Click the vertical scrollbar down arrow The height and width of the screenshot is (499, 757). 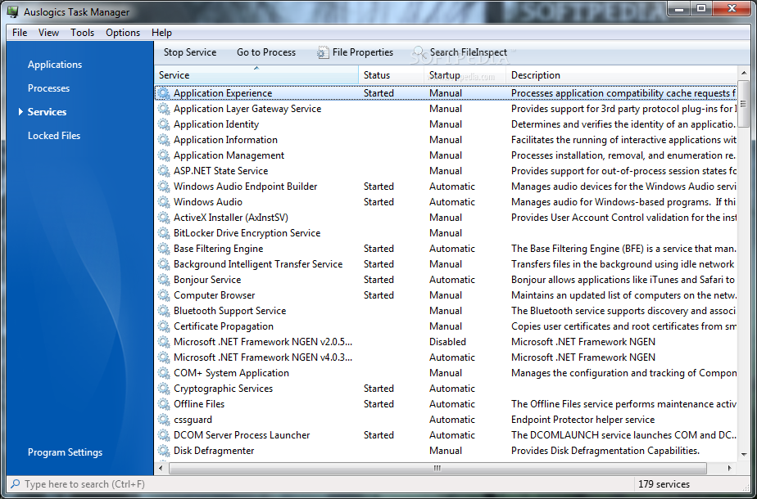coord(743,454)
